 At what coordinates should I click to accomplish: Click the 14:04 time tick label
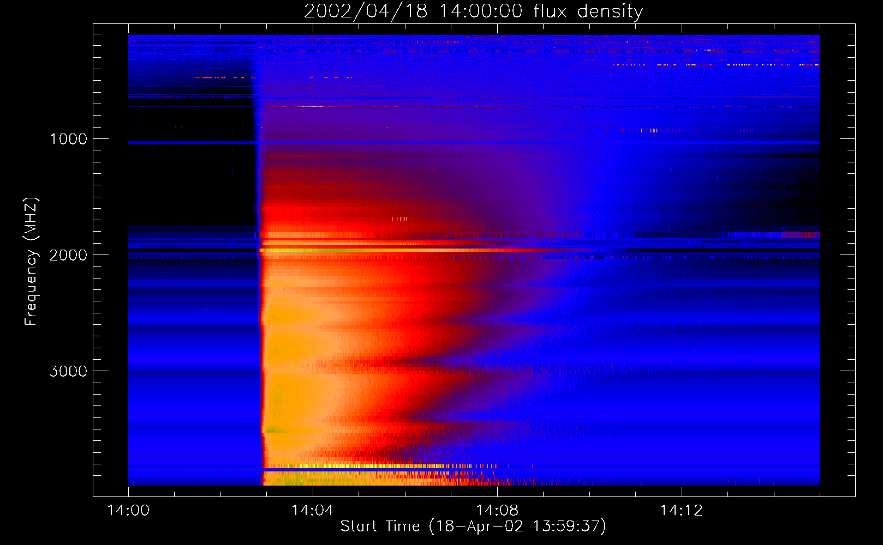pos(313,510)
